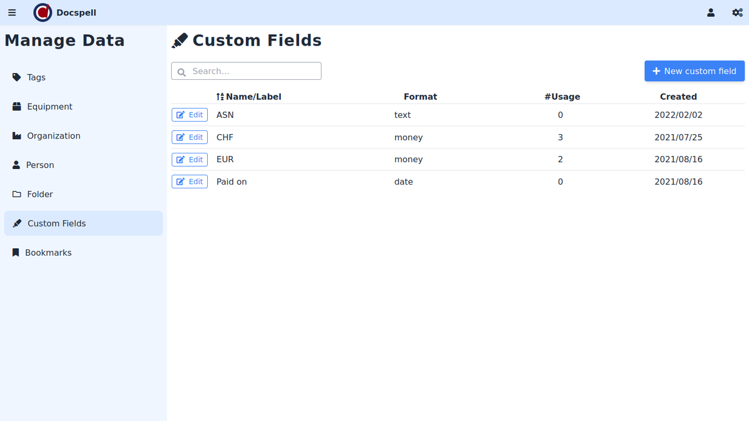The image size is (749, 421).
Task: Open the Person section
Action: click(40, 165)
